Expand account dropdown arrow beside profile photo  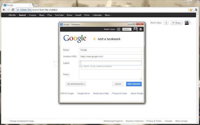[x=191, y=23]
